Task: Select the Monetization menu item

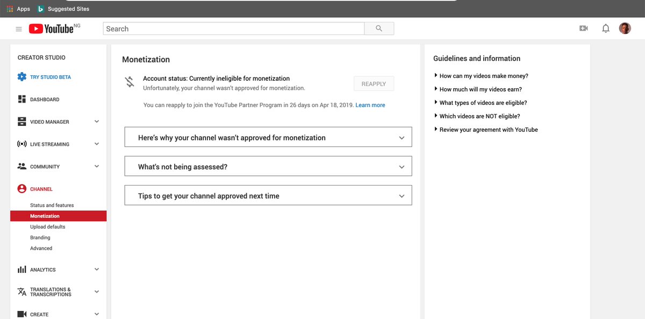Action: pyautogui.click(x=58, y=216)
